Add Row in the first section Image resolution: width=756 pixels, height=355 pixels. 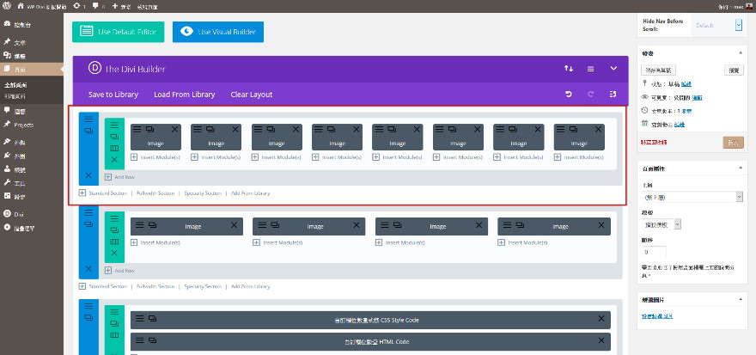click(119, 177)
